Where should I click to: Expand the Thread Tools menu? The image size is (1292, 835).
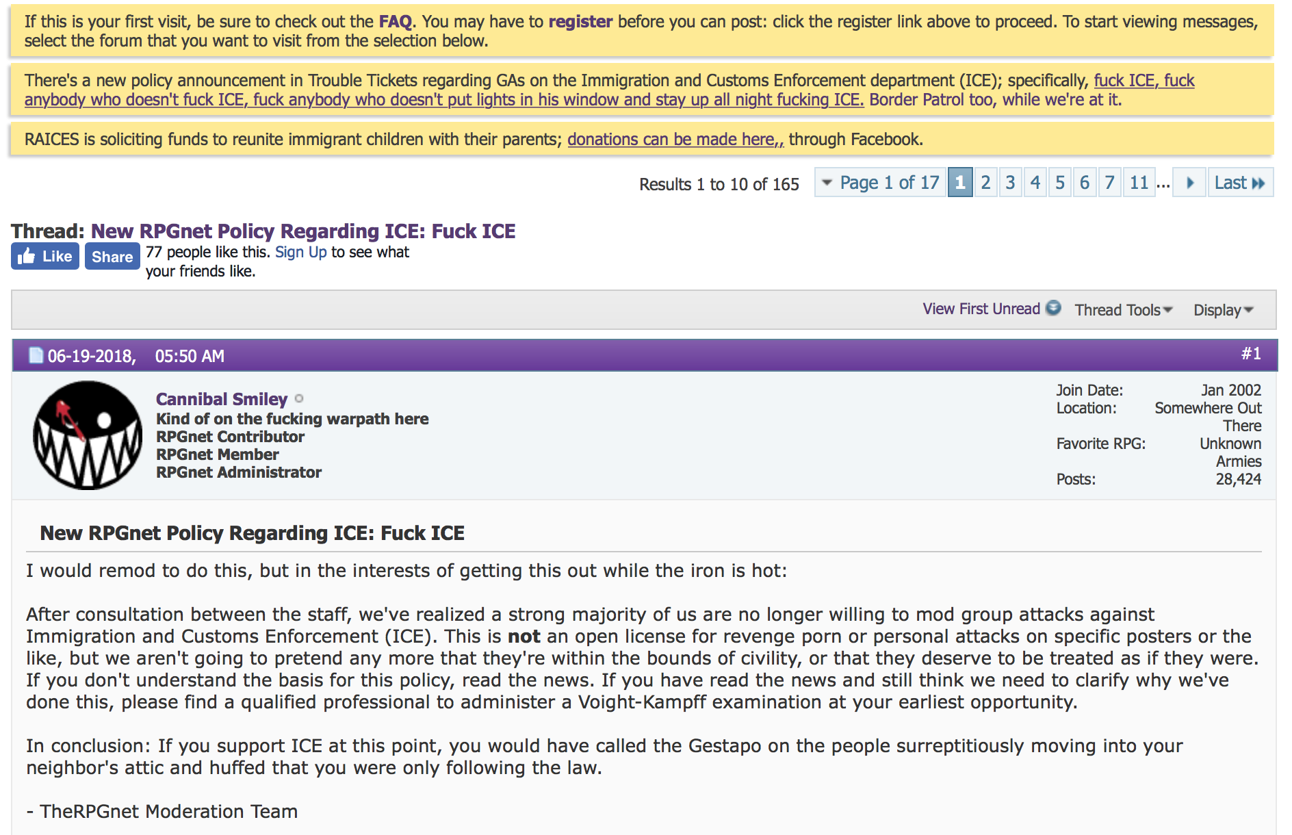pyautogui.click(x=1124, y=310)
